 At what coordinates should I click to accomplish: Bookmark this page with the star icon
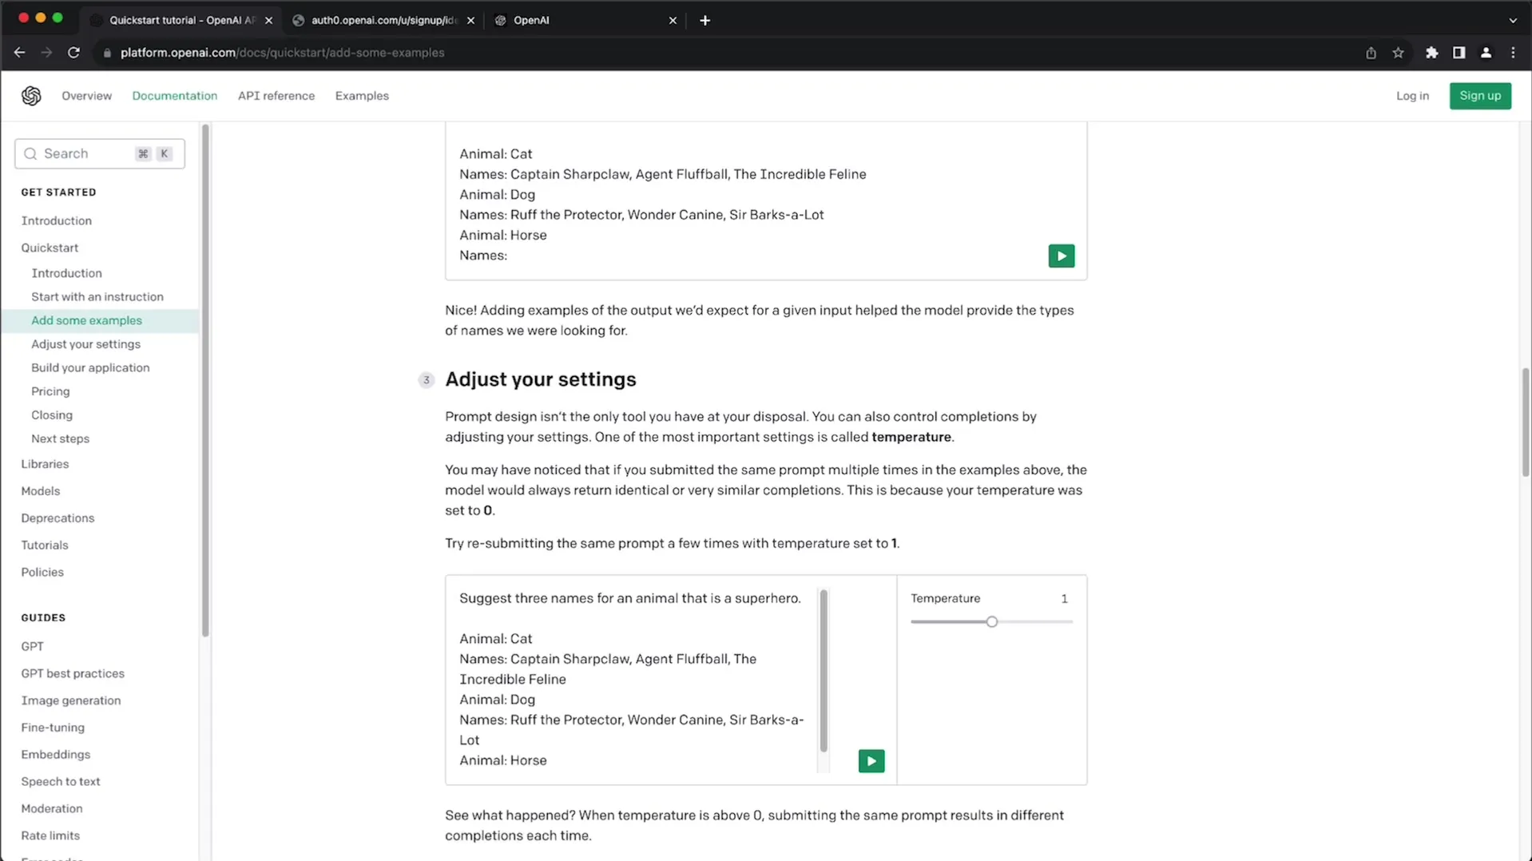pos(1398,53)
